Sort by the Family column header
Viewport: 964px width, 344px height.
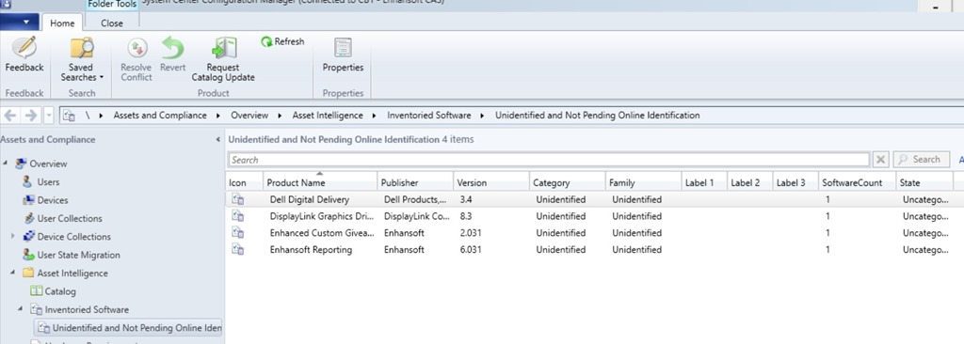(x=643, y=182)
